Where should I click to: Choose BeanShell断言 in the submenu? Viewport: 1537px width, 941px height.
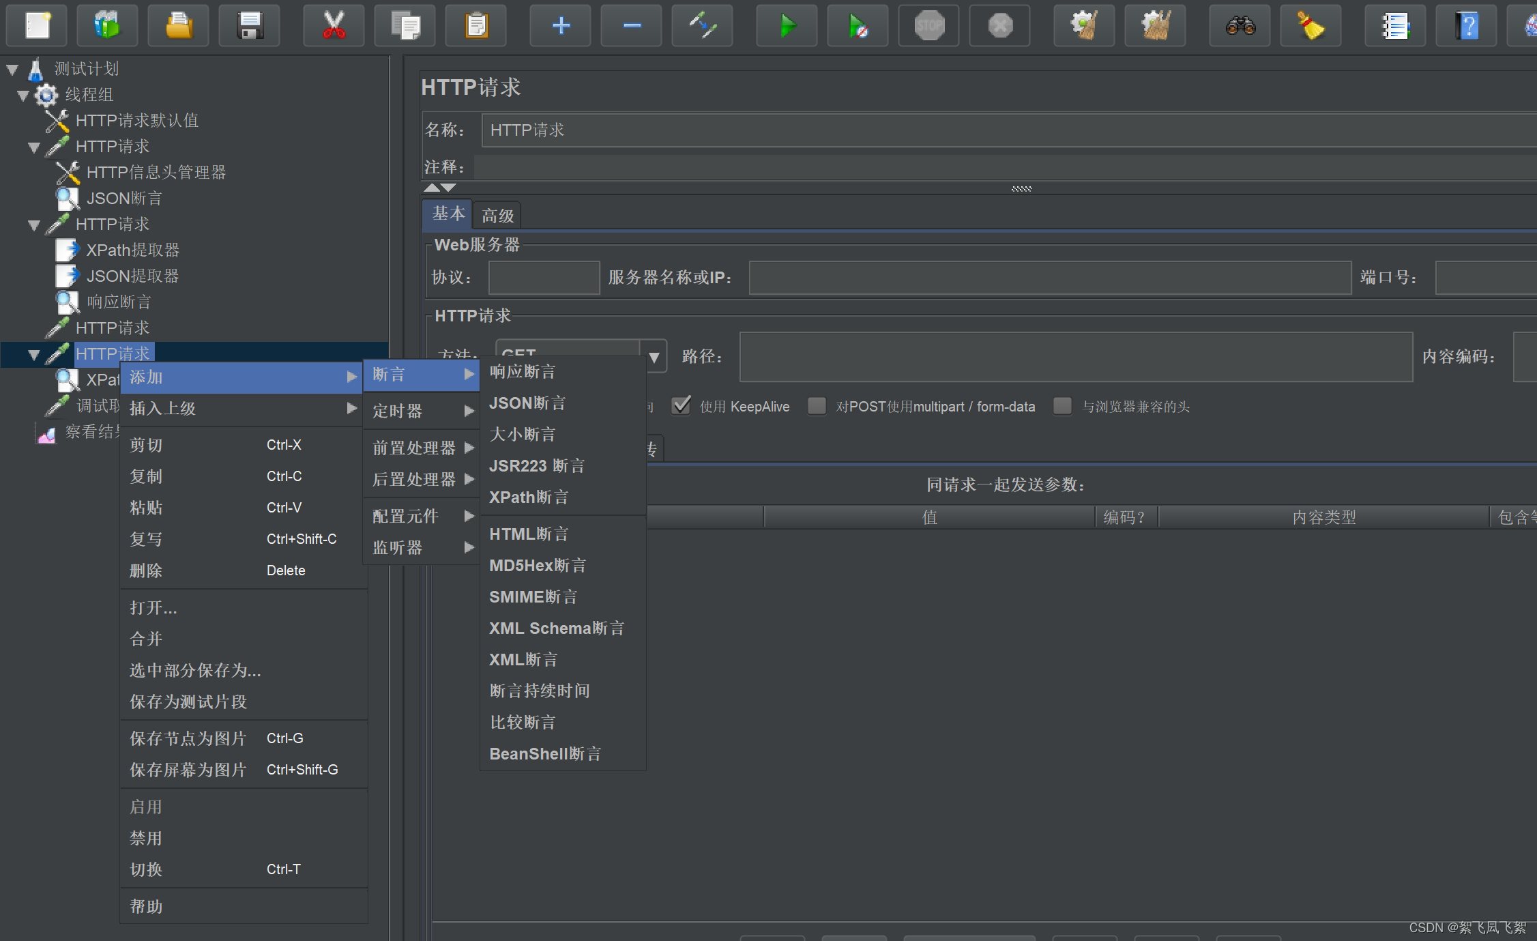(x=545, y=754)
